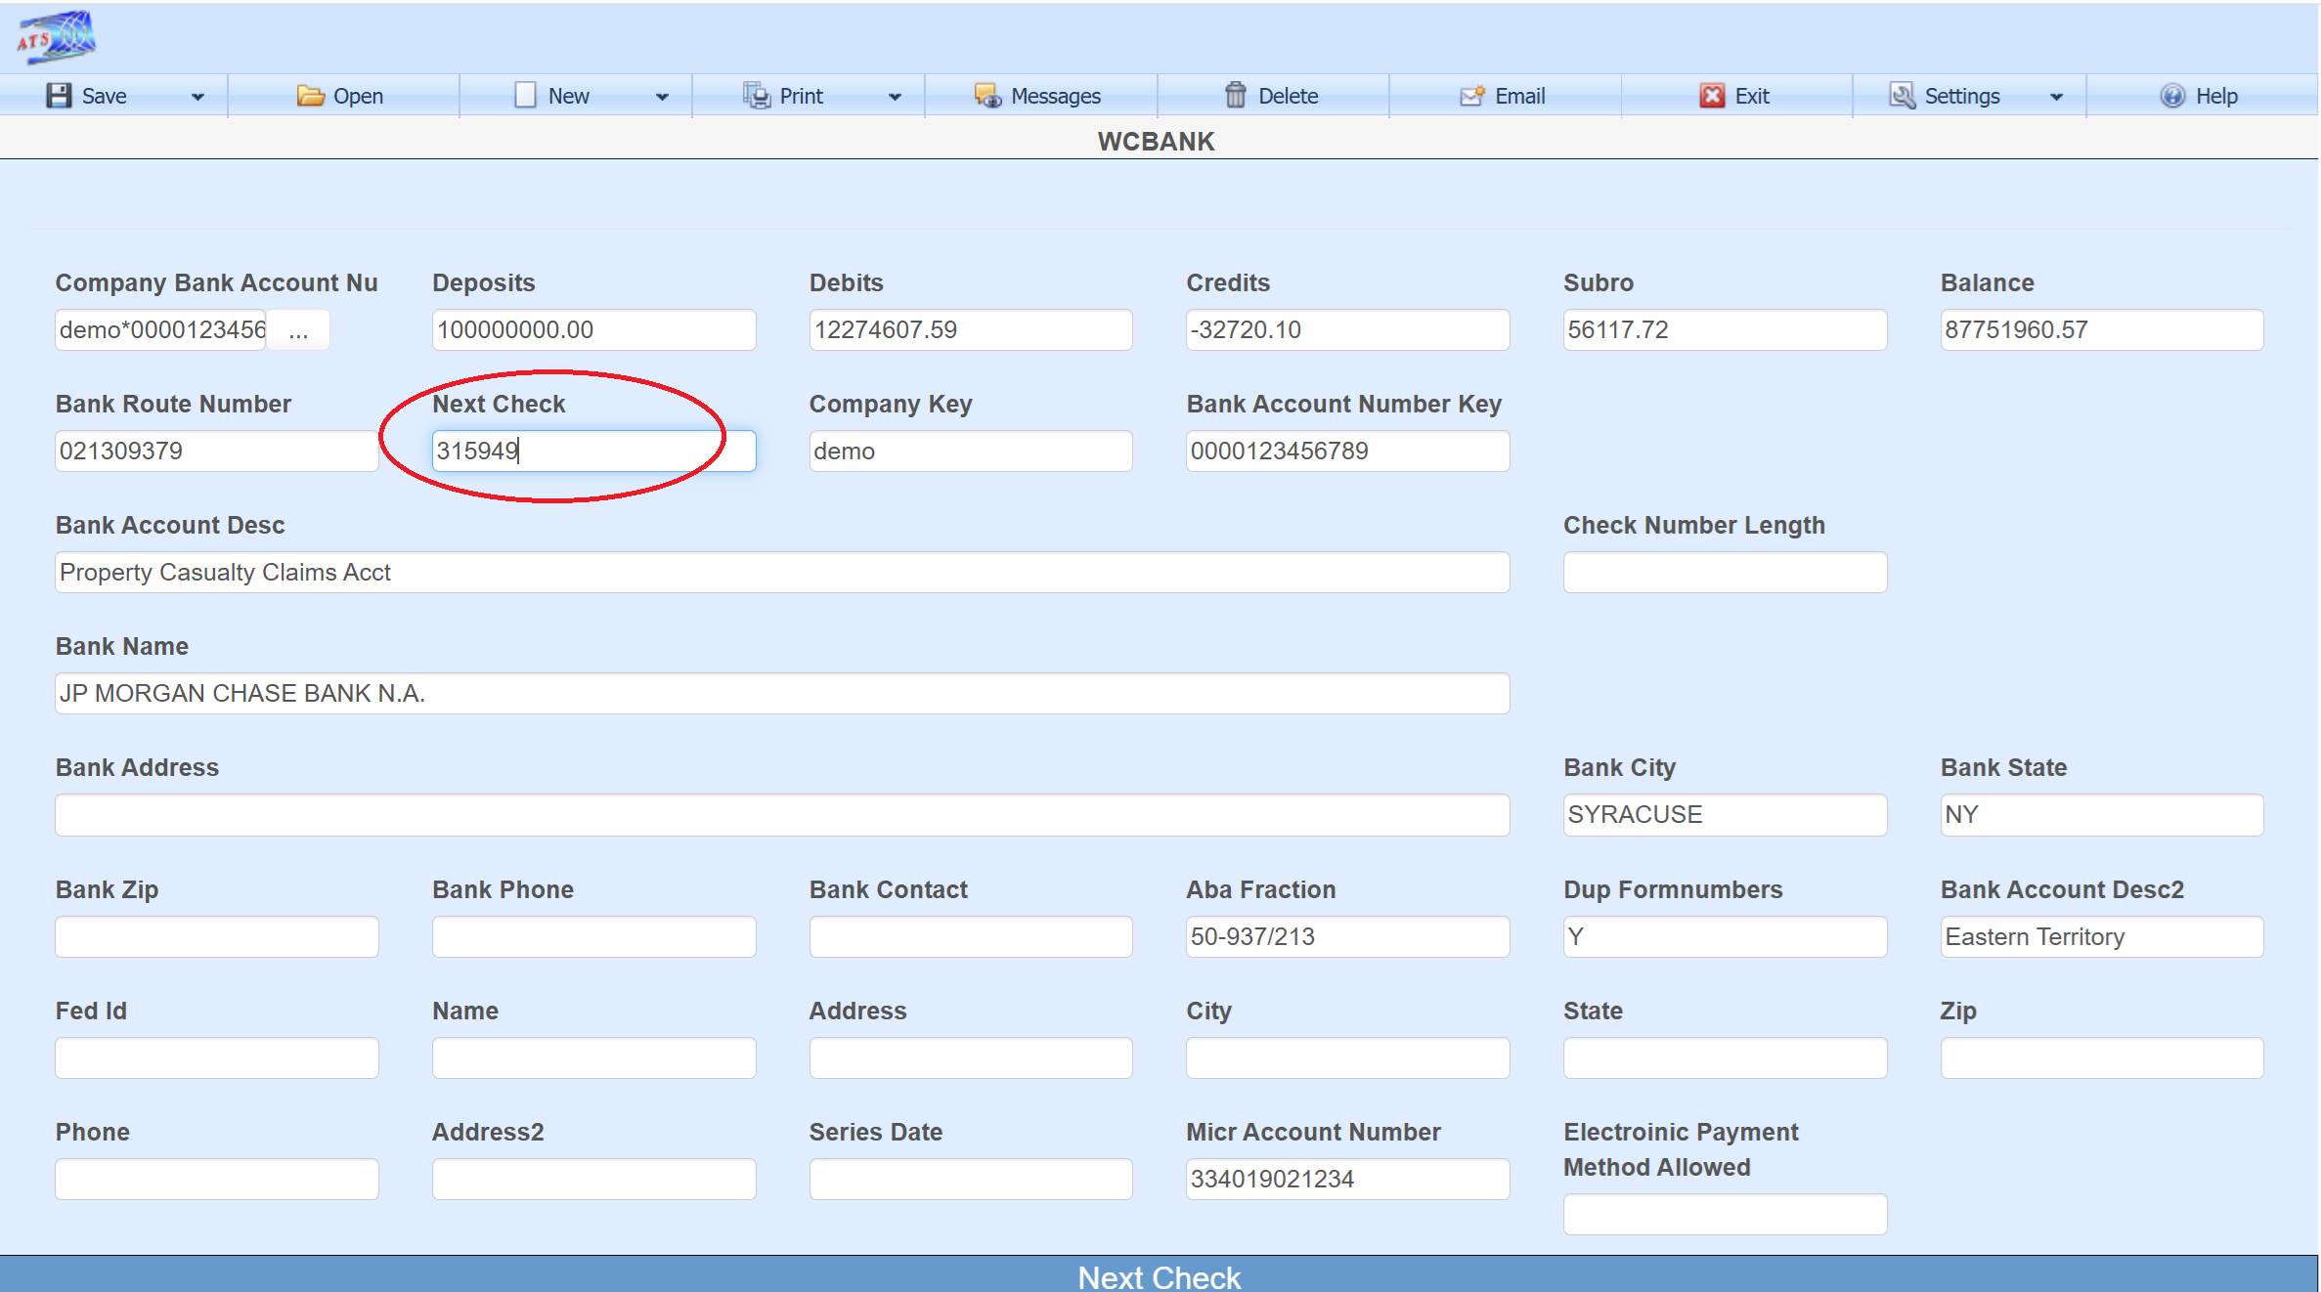Viewport: 2321px width, 1292px height.
Task: Click the Email envelope icon
Action: click(1472, 96)
